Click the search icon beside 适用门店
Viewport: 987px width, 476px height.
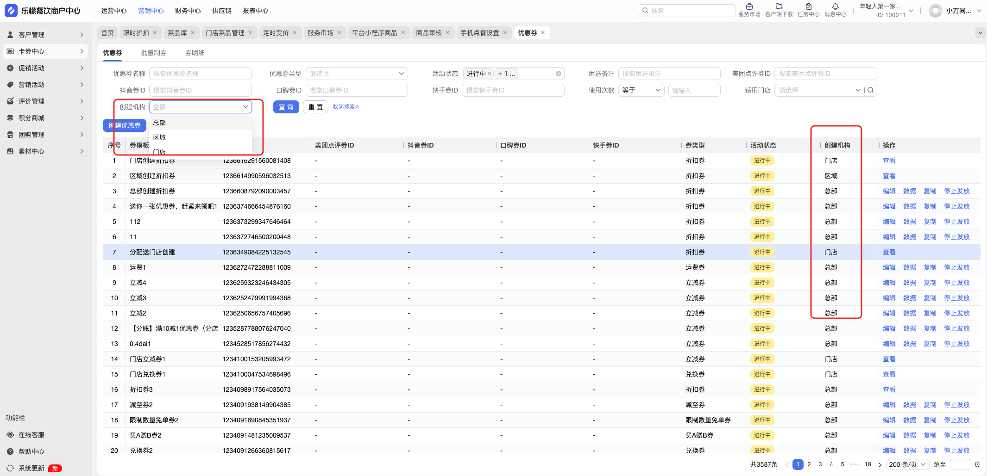click(x=871, y=90)
